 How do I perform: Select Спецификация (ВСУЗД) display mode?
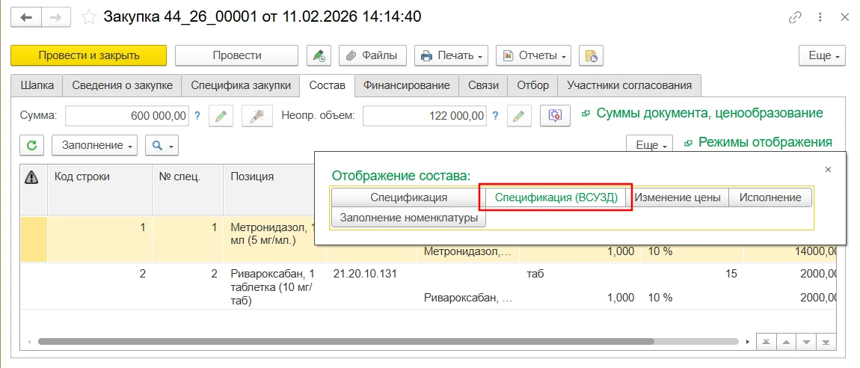[556, 197]
